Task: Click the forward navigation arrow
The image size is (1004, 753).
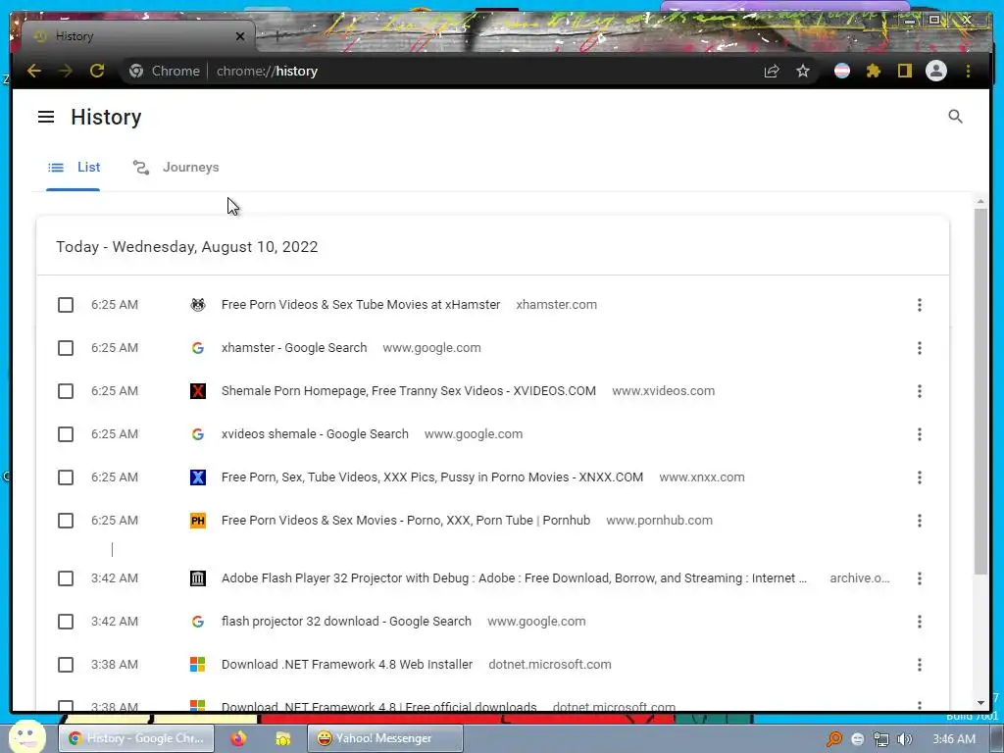Action: click(66, 71)
